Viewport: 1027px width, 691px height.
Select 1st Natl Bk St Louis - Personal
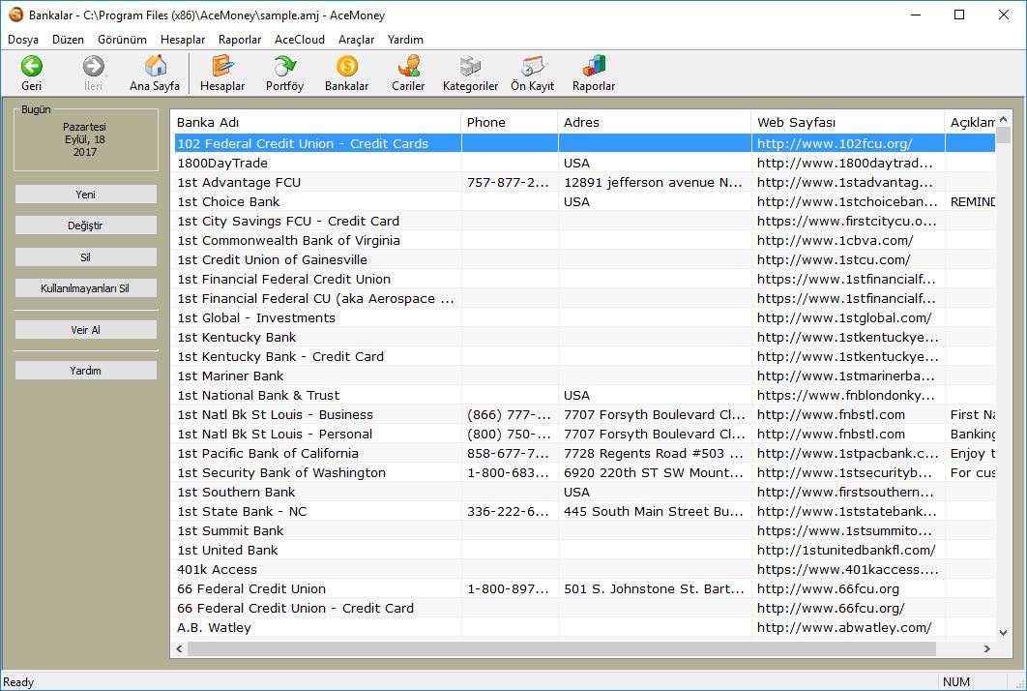click(x=584, y=434)
